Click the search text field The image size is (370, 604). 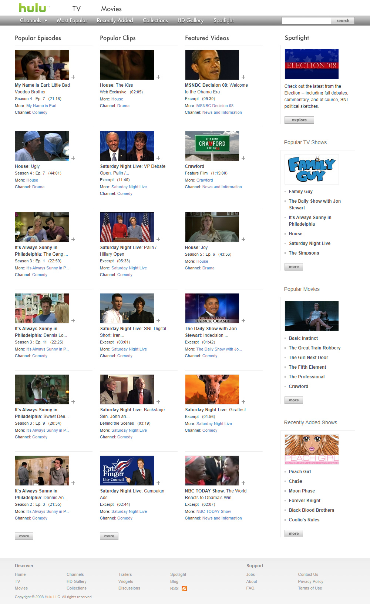pos(306,20)
